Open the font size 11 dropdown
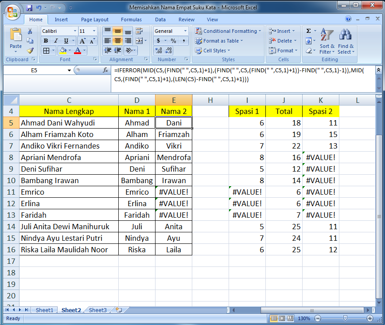 pos(94,31)
